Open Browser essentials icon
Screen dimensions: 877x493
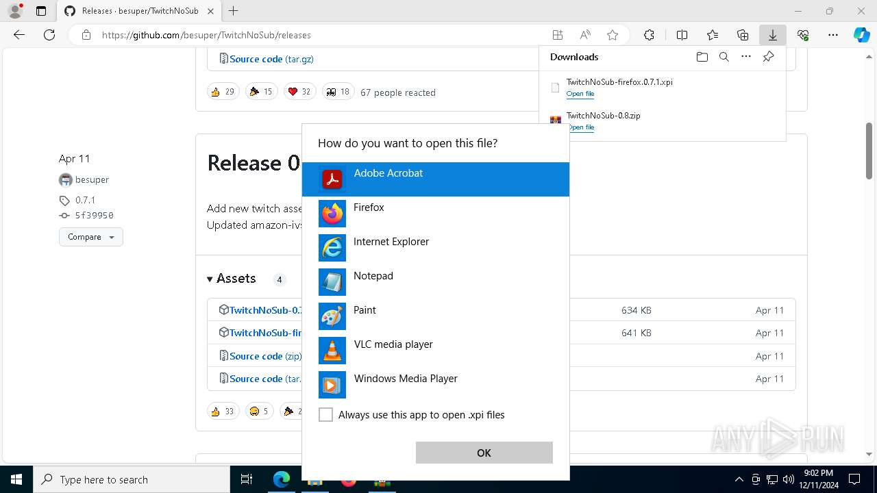tap(803, 35)
